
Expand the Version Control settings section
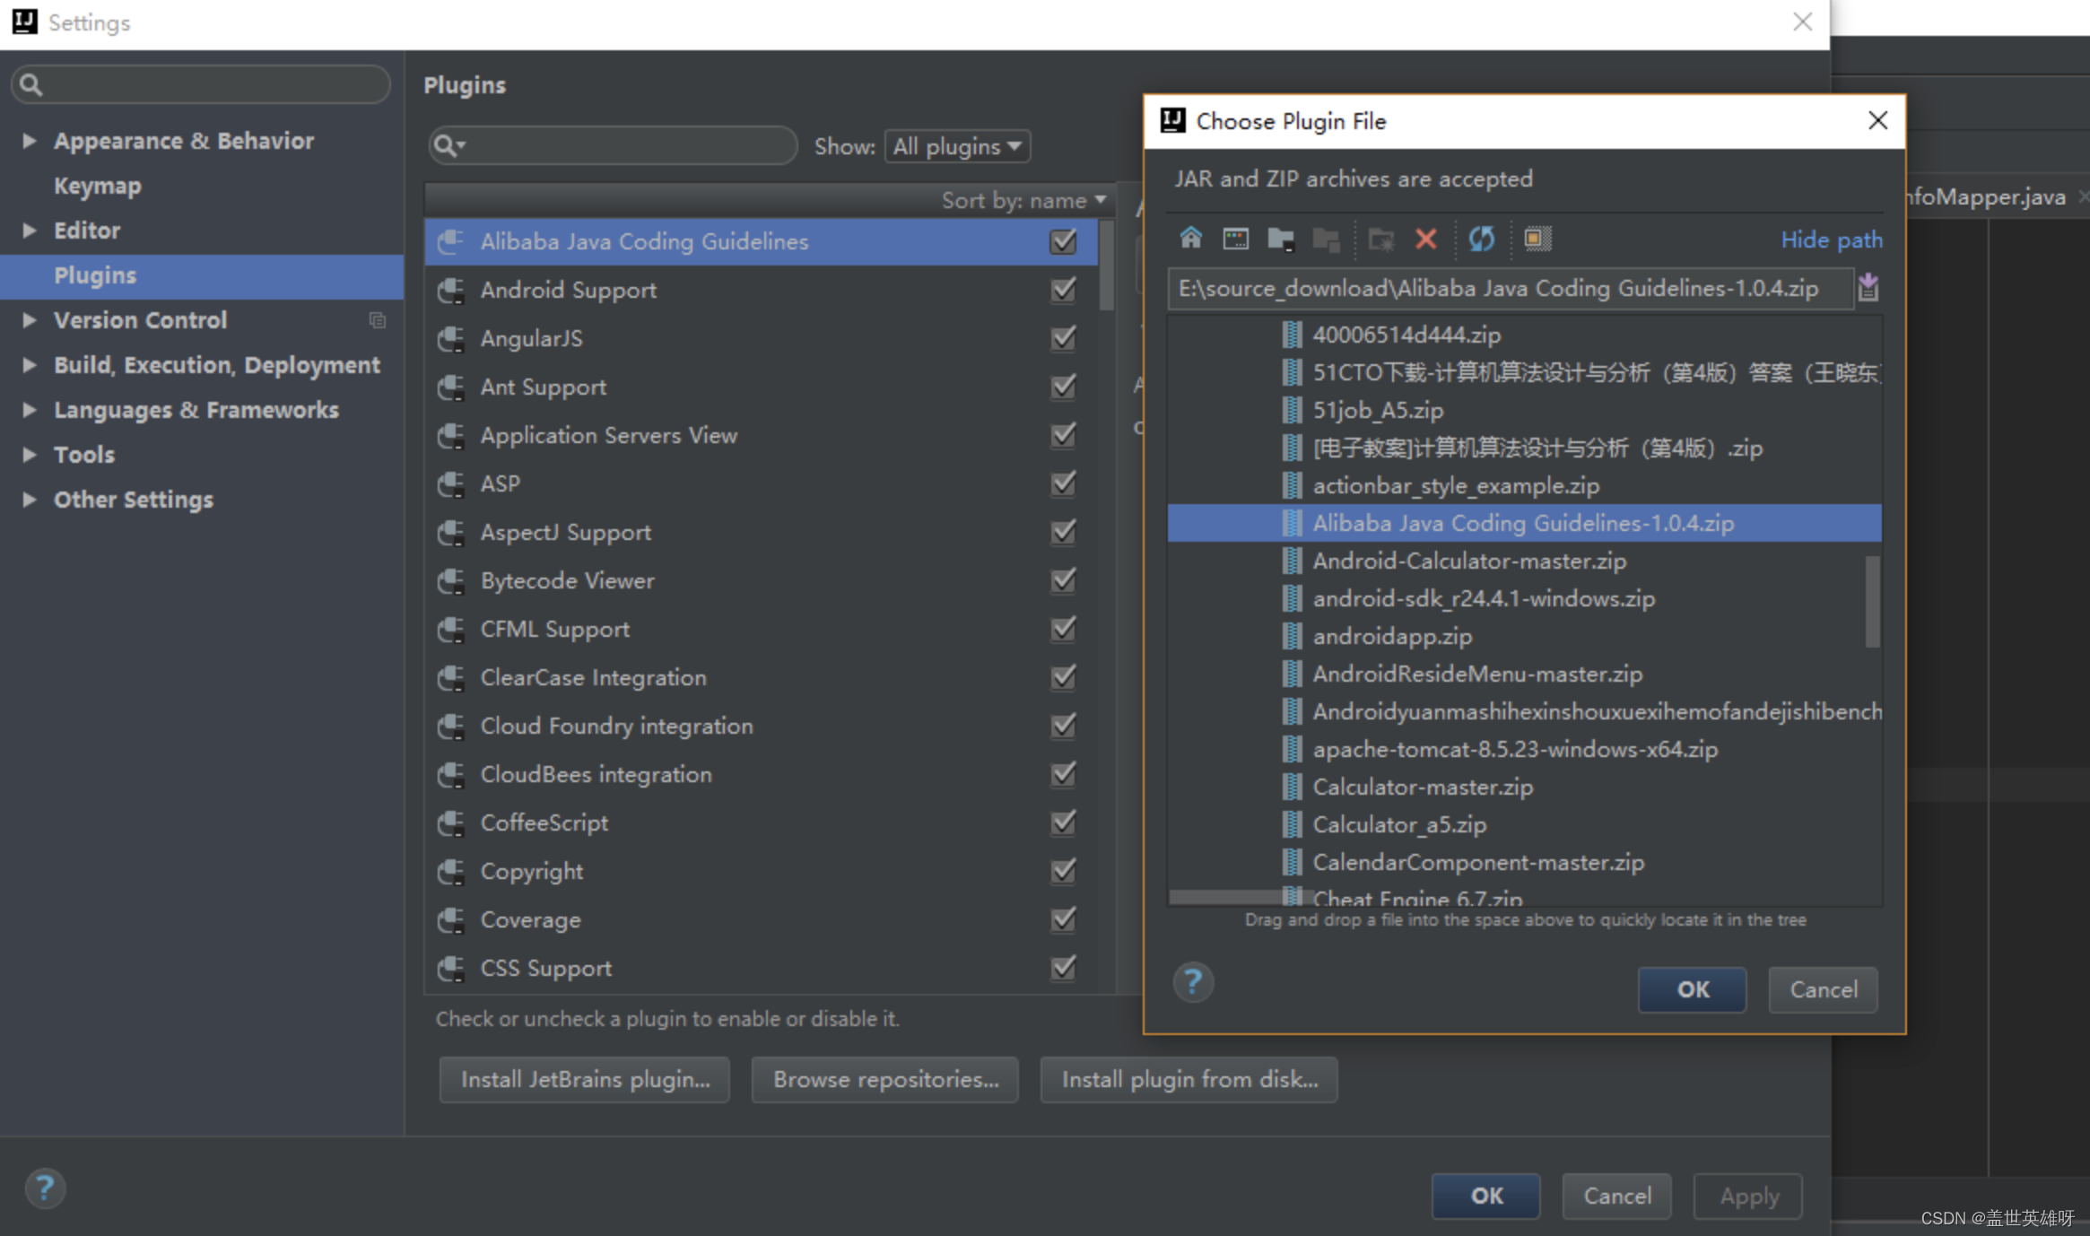(28, 321)
